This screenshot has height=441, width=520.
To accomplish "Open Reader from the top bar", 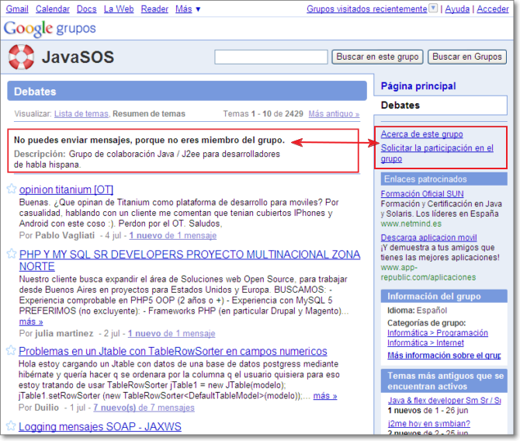I will click(x=154, y=9).
